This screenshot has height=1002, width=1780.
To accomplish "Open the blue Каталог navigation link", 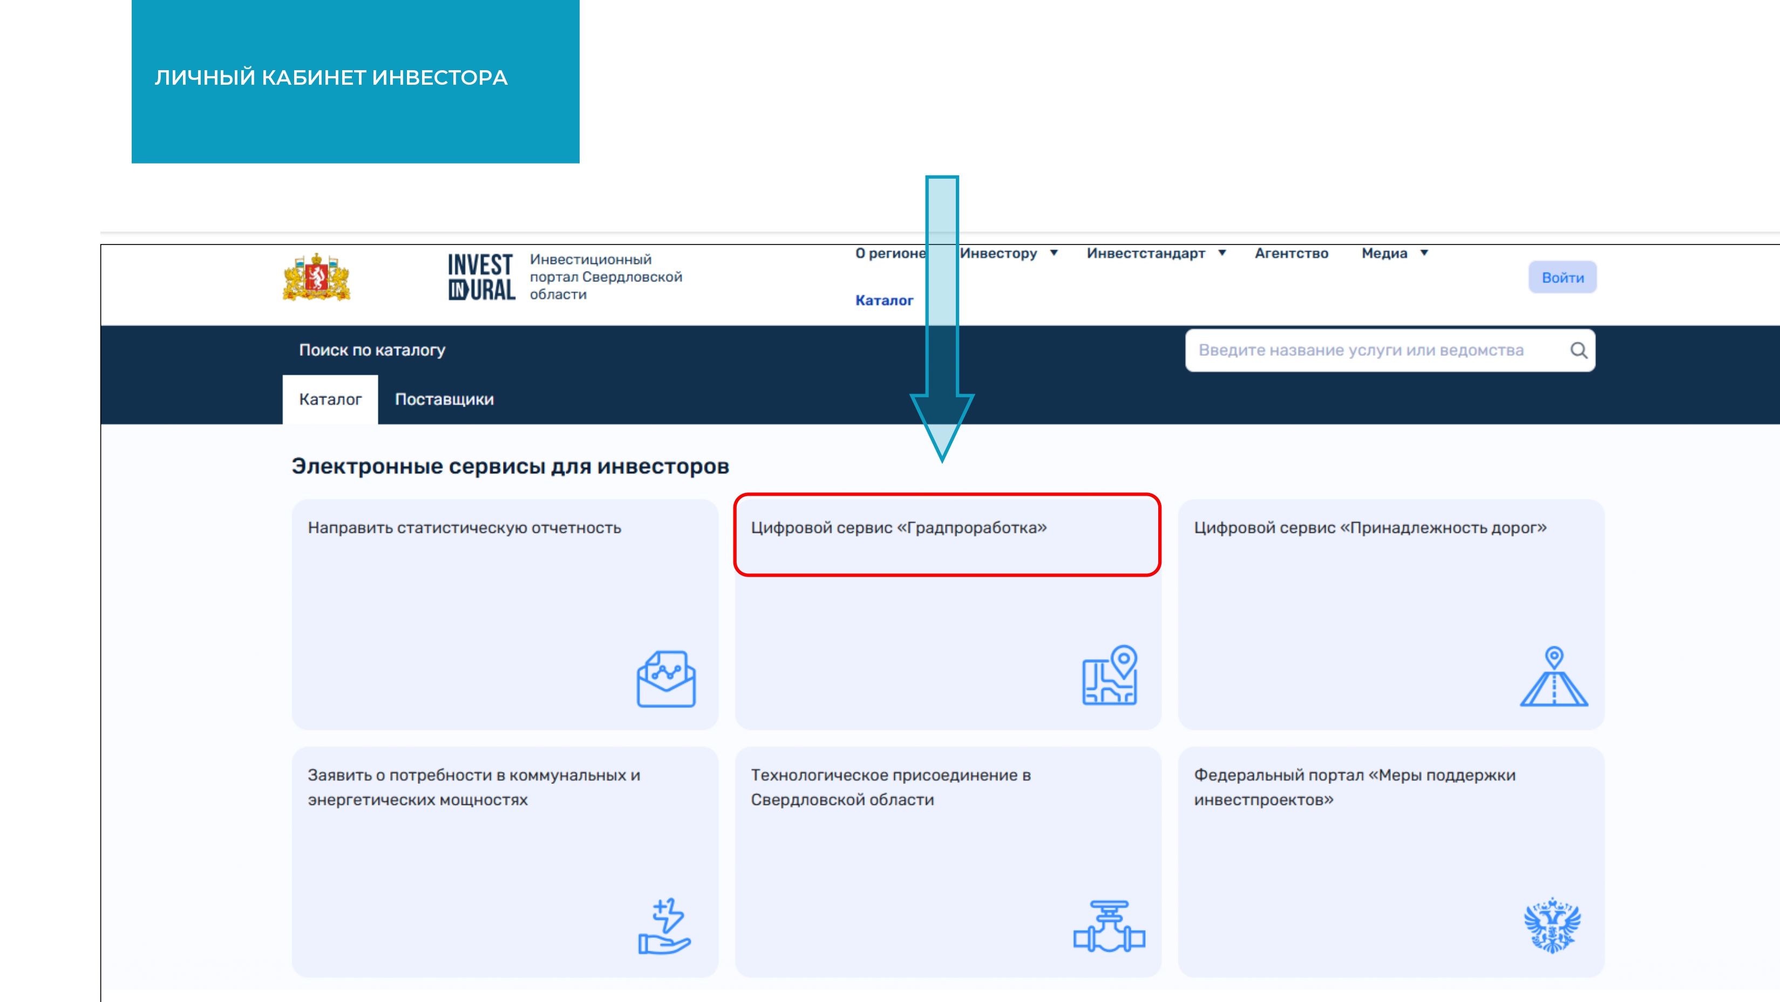I will (x=884, y=301).
